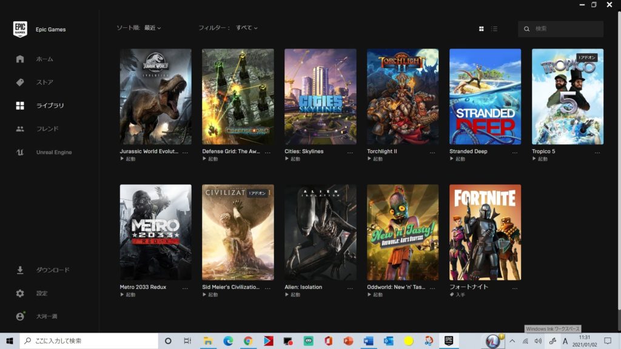This screenshot has width=621, height=349.
Task: Open 設定 settings from the sidebar
Action: point(42,293)
